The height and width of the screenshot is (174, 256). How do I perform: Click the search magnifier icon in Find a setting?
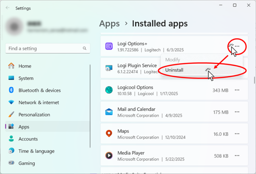point(85,49)
